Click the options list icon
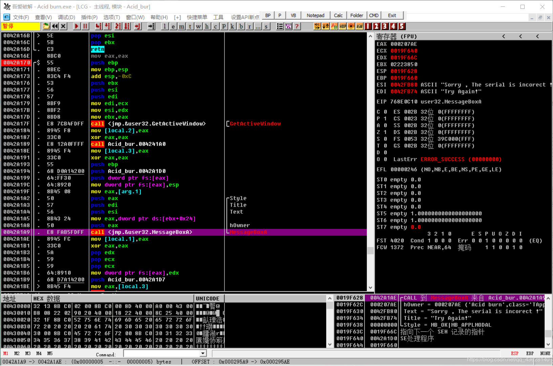 [x=280, y=26]
